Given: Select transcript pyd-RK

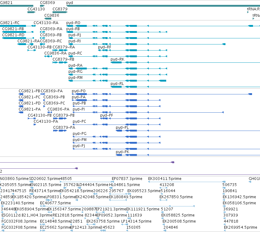Looking at the screenshot, I should [117, 59].
